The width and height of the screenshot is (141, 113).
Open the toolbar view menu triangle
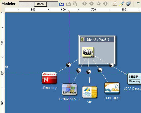pos(138,4)
